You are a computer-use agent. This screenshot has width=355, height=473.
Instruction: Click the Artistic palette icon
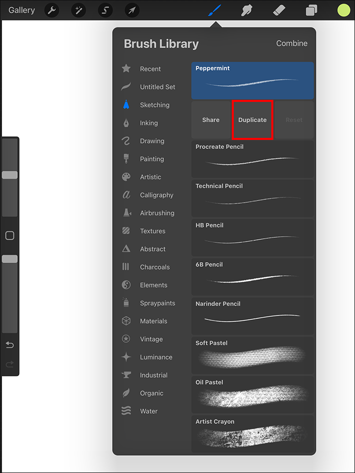pos(126,177)
